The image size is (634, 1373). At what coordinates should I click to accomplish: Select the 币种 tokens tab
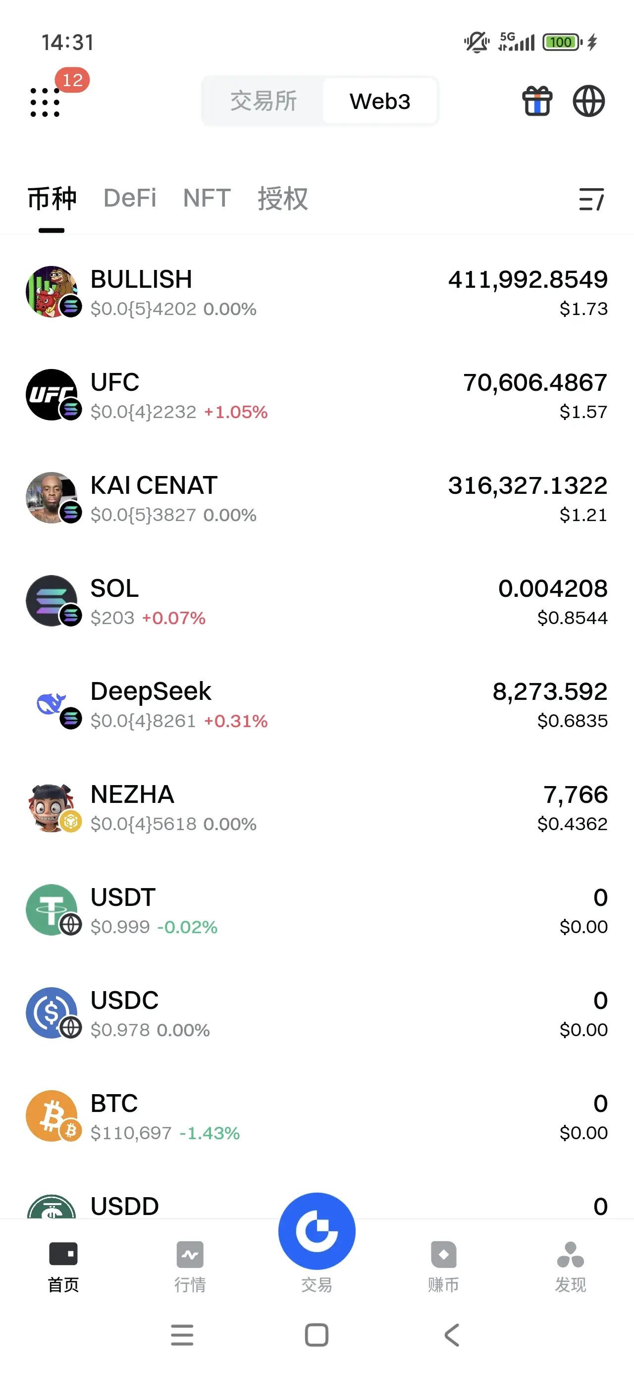(x=52, y=198)
